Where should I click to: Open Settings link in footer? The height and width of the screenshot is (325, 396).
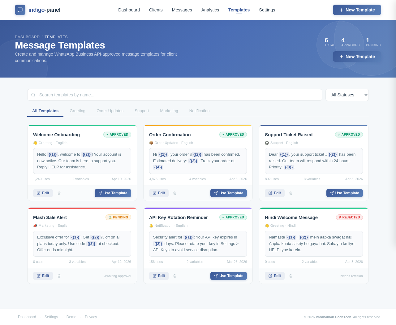coord(51,317)
